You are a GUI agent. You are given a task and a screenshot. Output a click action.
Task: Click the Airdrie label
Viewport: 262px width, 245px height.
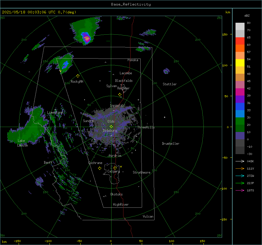115,156
